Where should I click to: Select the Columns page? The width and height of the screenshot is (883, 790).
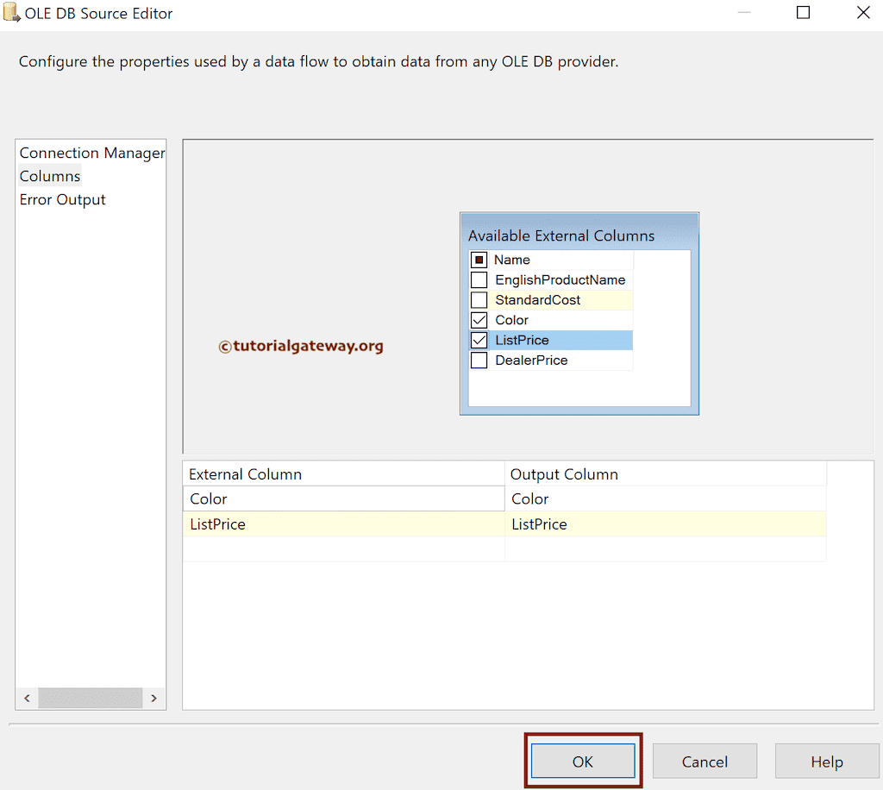[49, 176]
